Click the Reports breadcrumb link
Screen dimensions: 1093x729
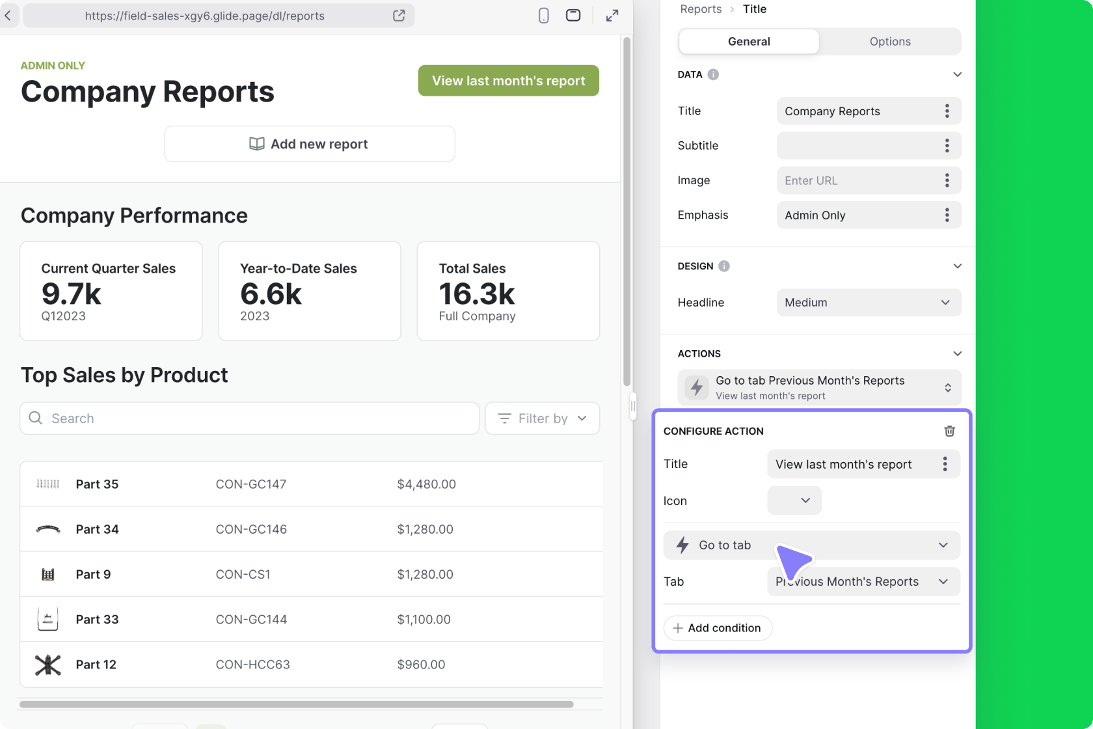point(701,9)
